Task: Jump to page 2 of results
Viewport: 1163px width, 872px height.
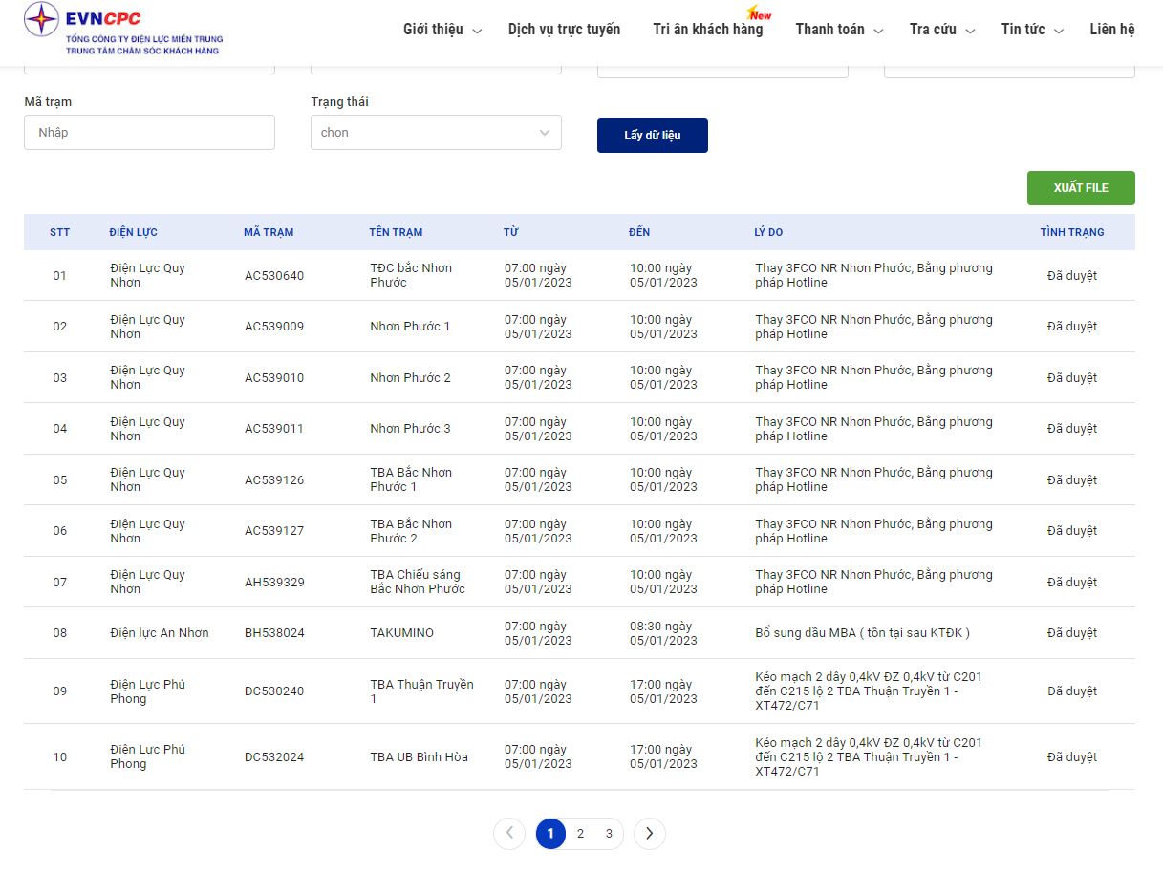Action: point(580,834)
